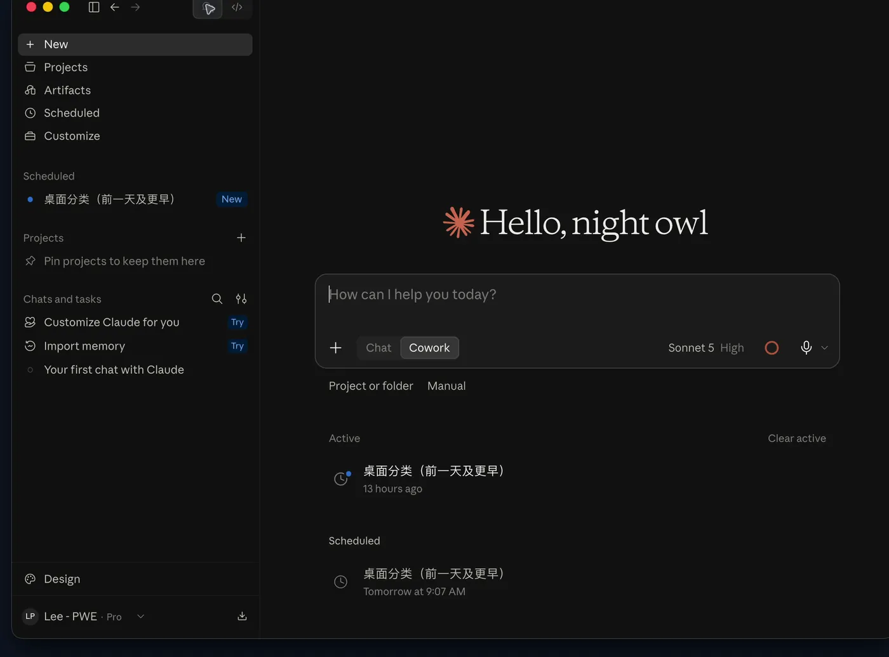Open the 'Project or folder' selector
This screenshot has width=889, height=657.
click(x=371, y=386)
